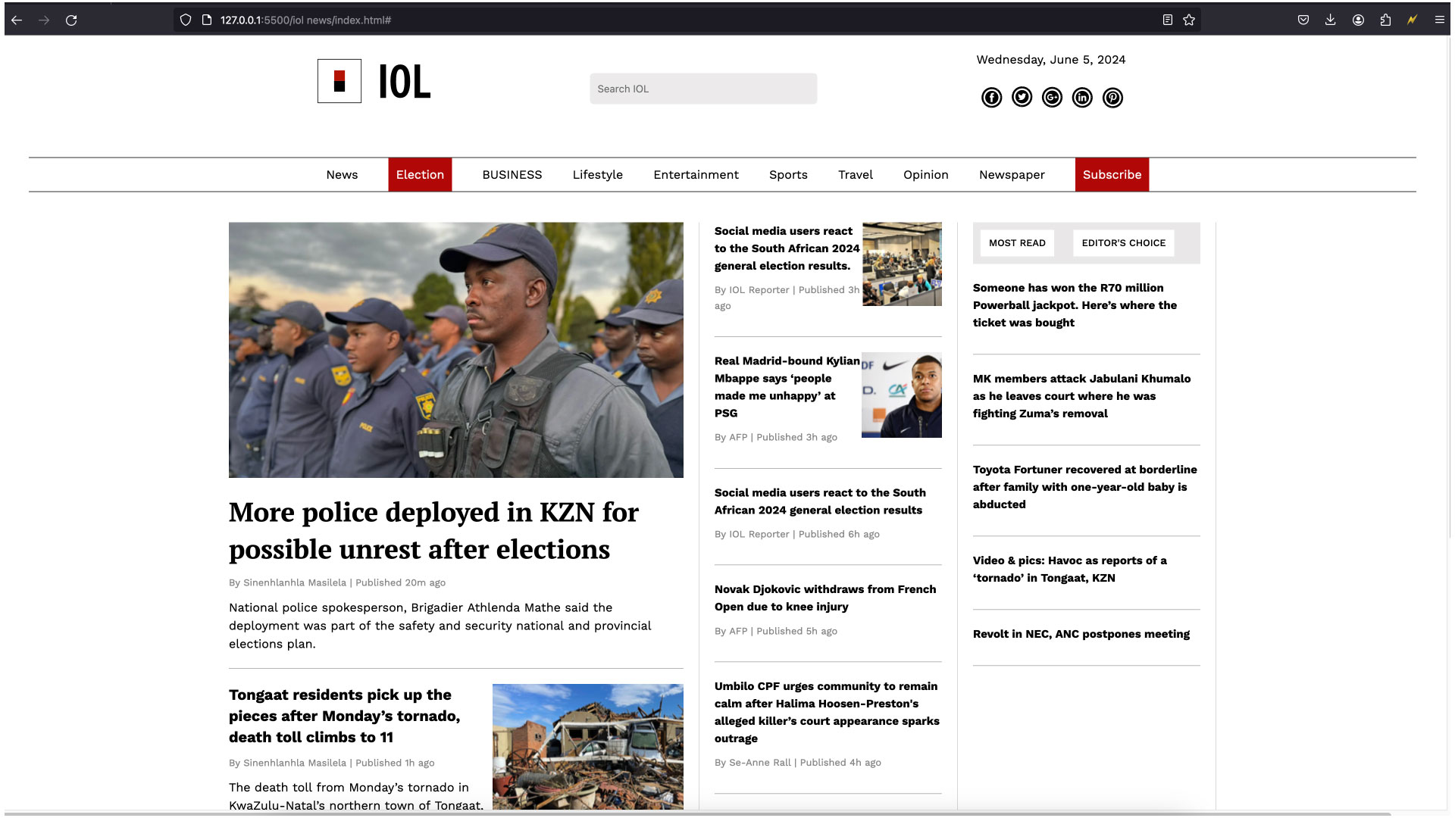The image size is (1455, 818).
Task: Open More police deployed in KZN headline
Action: pyautogui.click(x=433, y=530)
